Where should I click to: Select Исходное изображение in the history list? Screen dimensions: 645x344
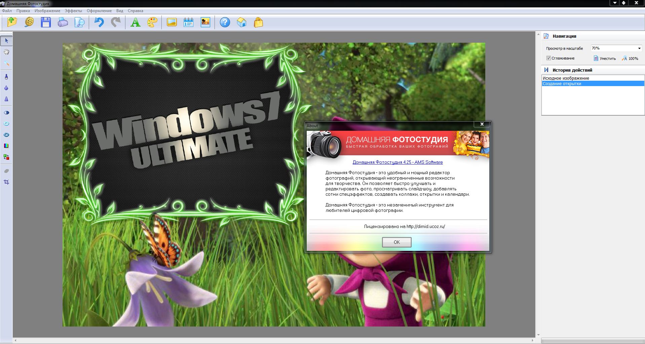(593, 78)
